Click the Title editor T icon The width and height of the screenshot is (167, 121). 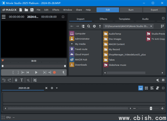tap(22, 80)
